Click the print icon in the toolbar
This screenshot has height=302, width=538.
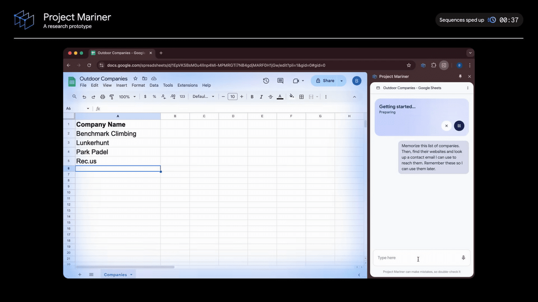102,96
